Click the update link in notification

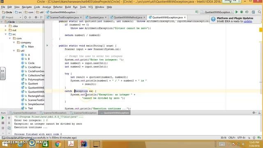(x=247, y=21)
